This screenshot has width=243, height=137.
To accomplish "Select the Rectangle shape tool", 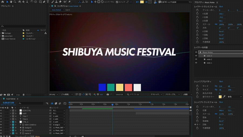I will click(x=40, y=2).
